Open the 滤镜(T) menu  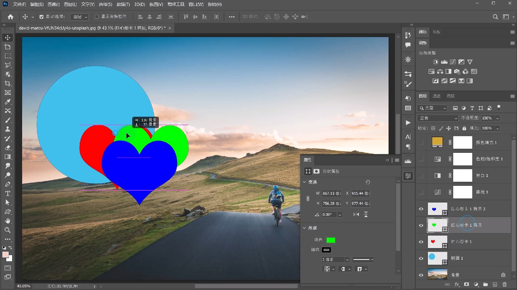click(x=123, y=4)
